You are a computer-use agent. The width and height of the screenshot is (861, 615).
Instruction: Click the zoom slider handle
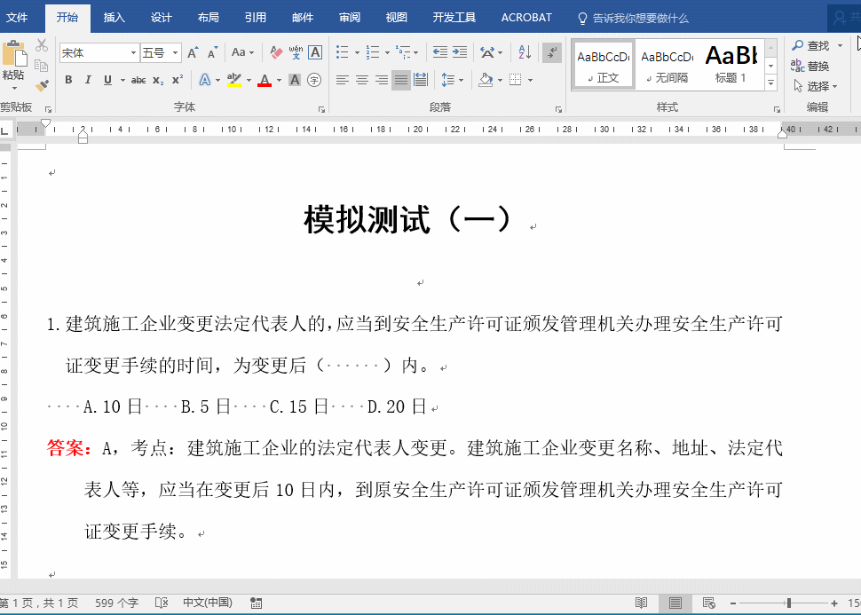click(789, 603)
